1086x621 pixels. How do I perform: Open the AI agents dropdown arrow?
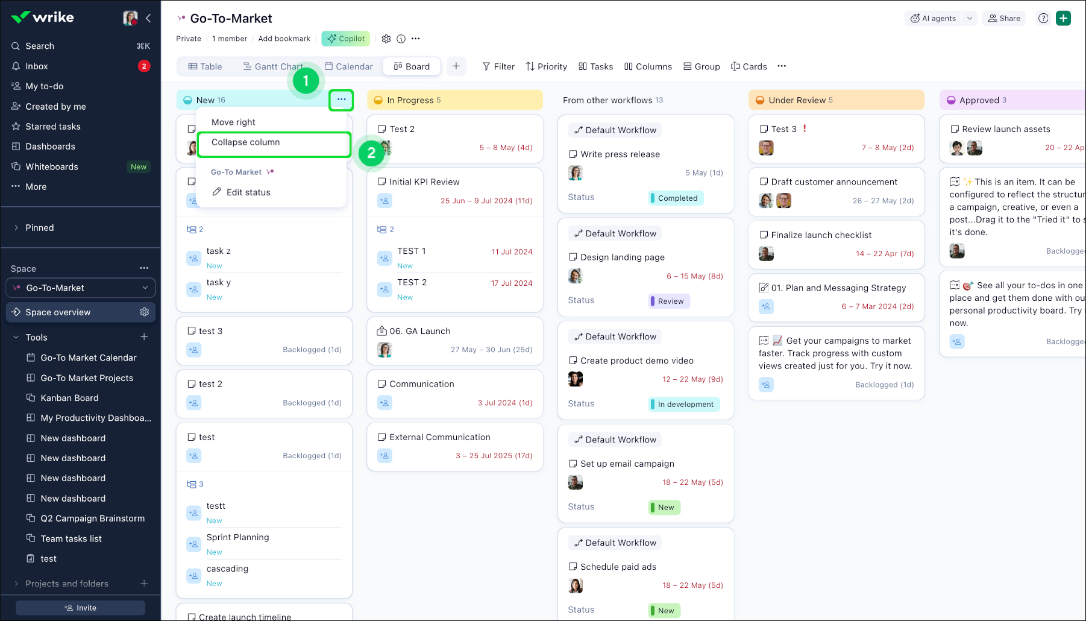coord(970,18)
